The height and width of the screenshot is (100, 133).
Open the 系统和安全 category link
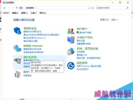tap(30, 29)
